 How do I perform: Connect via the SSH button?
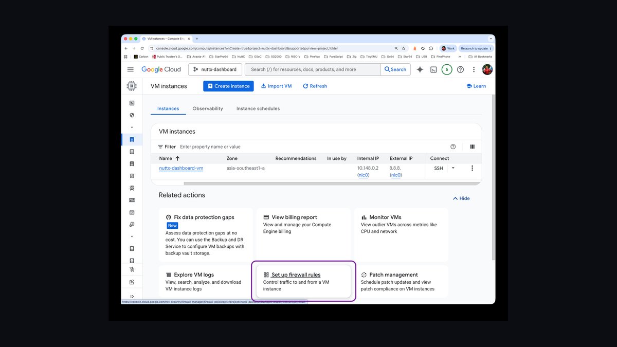(438, 168)
